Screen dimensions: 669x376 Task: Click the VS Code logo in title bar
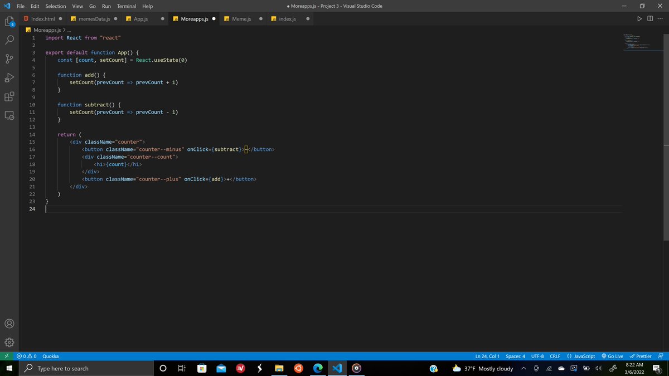[7, 6]
